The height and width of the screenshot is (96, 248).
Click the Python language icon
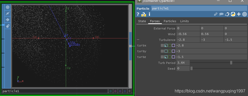pos(233,14)
